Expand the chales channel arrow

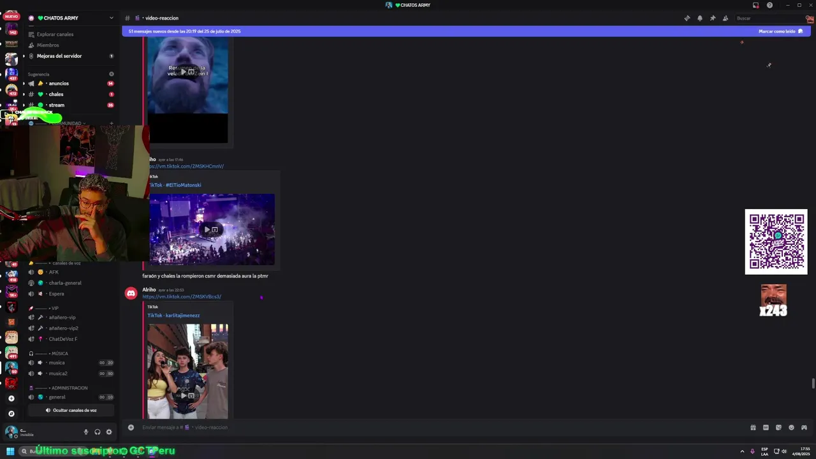click(24, 94)
